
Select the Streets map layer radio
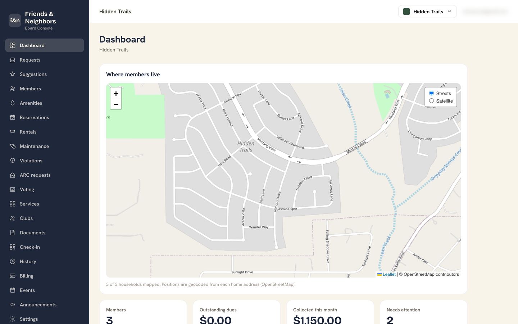tap(431, 93)
